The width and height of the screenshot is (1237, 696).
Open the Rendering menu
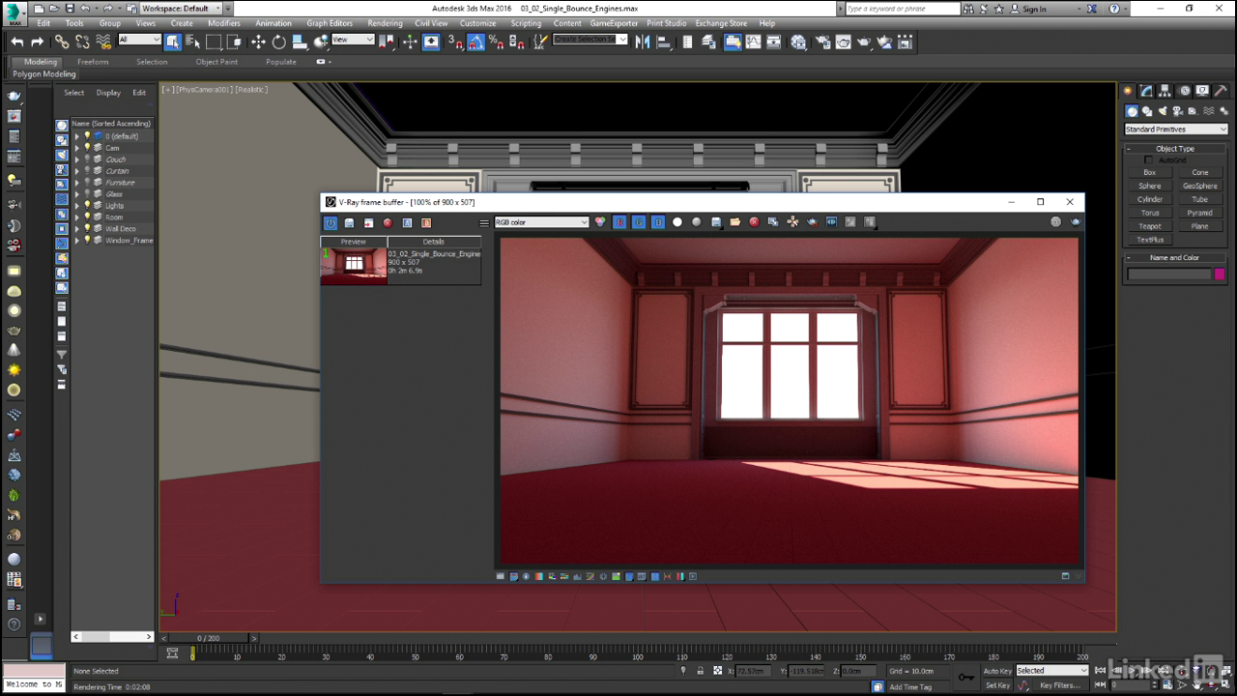[385, 23]
